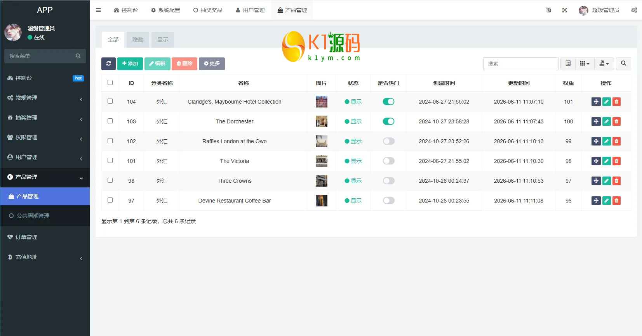Click drag-sort icon for Raffles London row

(596, 141)
